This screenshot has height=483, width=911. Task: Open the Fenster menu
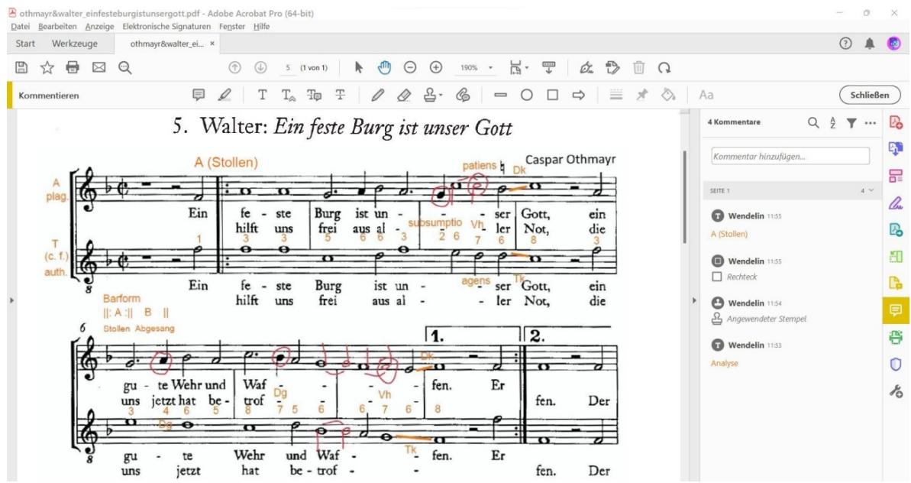pos(232,26)
